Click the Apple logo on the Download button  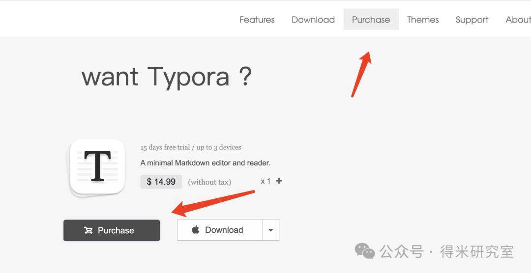(196, 230)
